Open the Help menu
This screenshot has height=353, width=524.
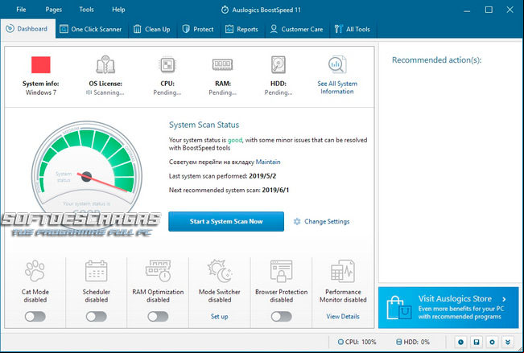[x=118, y=10]
